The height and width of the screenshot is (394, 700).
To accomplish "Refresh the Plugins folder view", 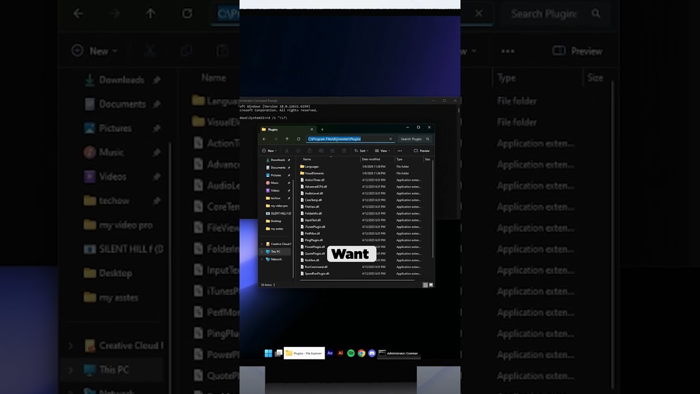I will pos(299,139).
